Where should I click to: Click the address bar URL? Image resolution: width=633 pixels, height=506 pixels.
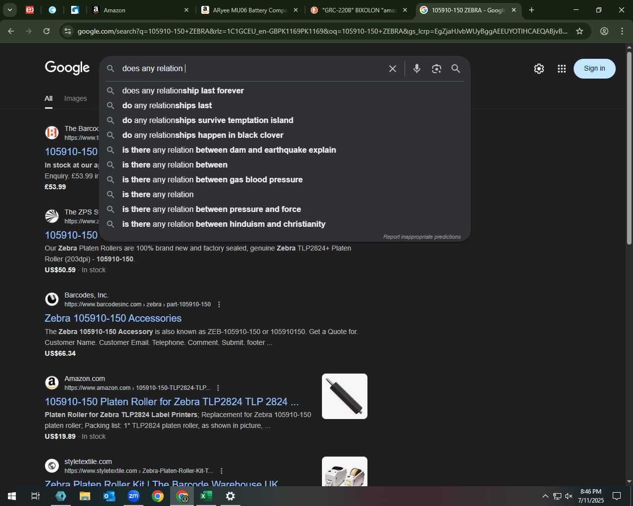click(x=322, y=31)
